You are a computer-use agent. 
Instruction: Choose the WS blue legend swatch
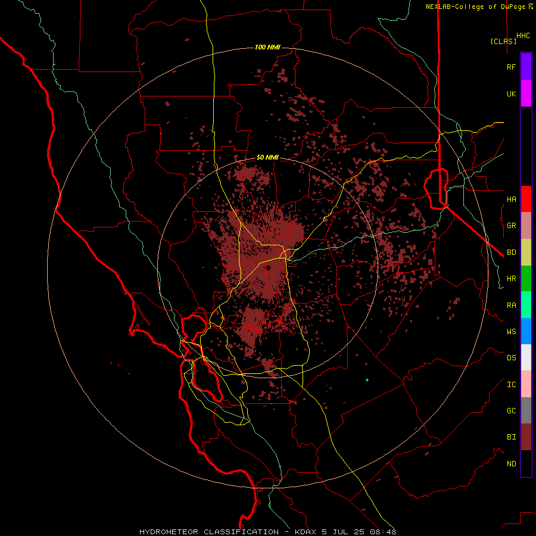[526, 331]
